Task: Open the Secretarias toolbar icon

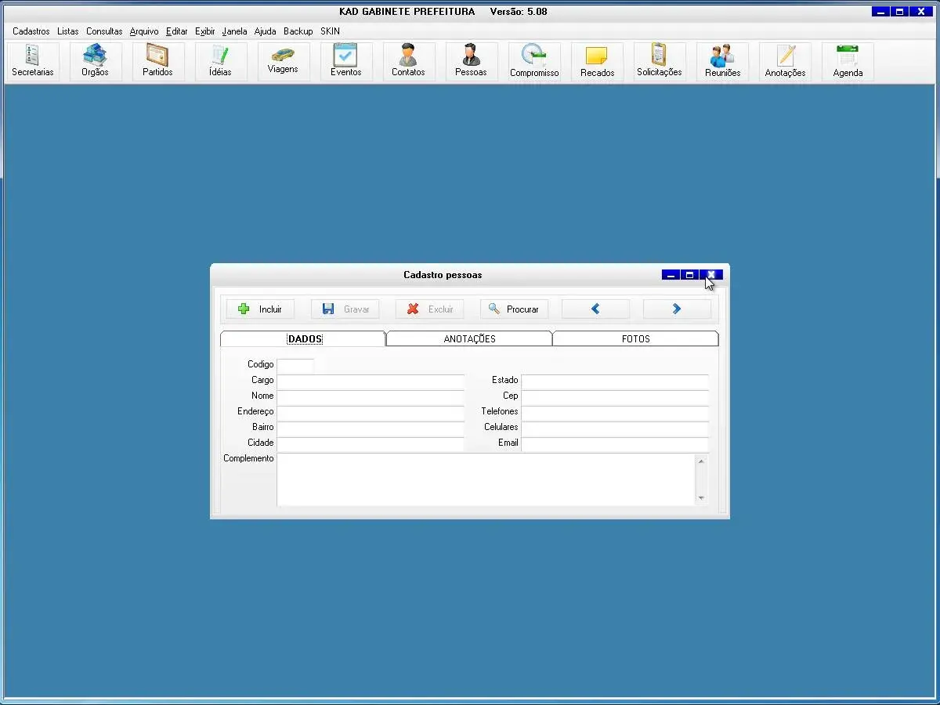Action: click(x=33, y=62)
